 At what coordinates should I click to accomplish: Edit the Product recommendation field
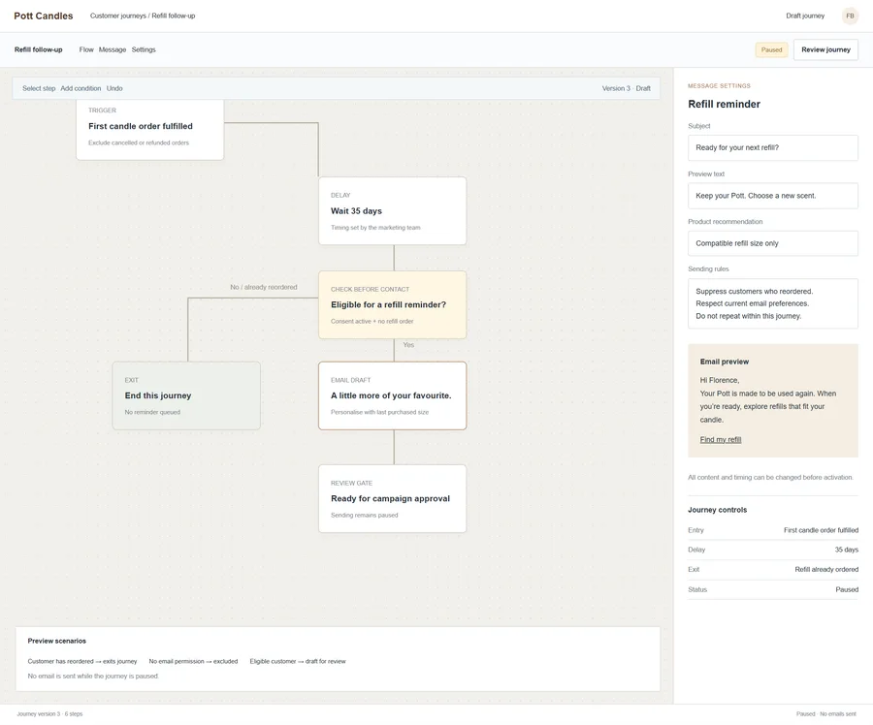point(773,243)
